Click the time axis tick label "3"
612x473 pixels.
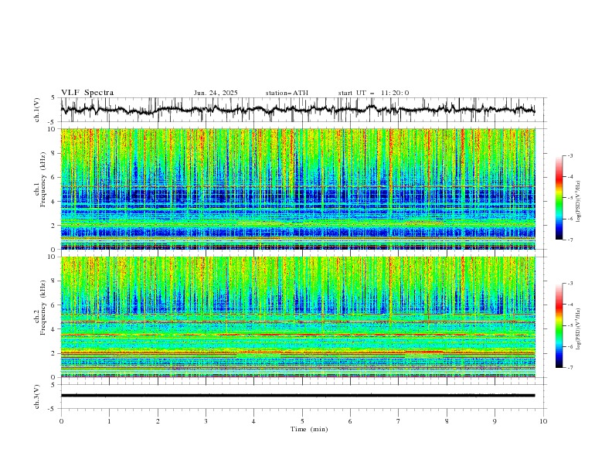206,421
